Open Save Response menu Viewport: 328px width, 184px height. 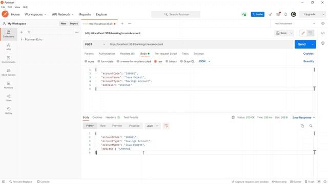click(303, 118)
